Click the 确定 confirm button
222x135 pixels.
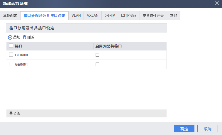(184, 129)
